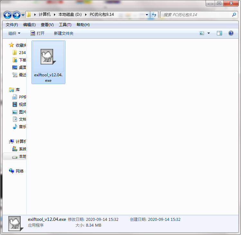Viewport: 241px width, 235px height.
Task: Select 本地磁盘 (D:) in the address path
Action: (x=70, y=14)
